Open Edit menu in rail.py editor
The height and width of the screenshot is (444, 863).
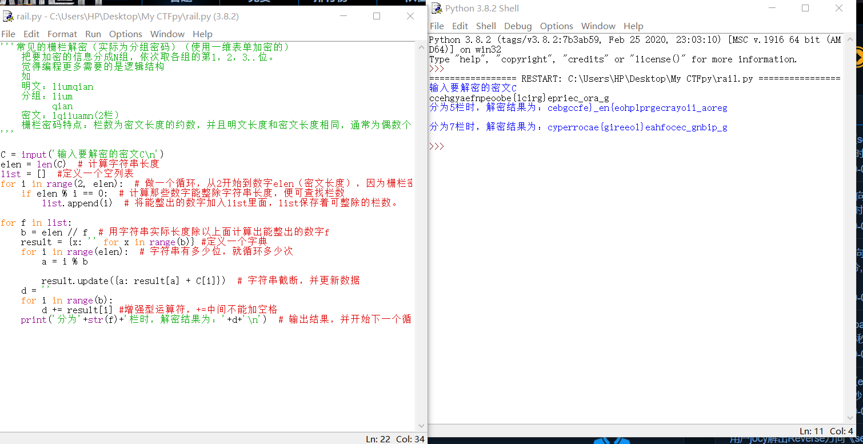(31, 34)
